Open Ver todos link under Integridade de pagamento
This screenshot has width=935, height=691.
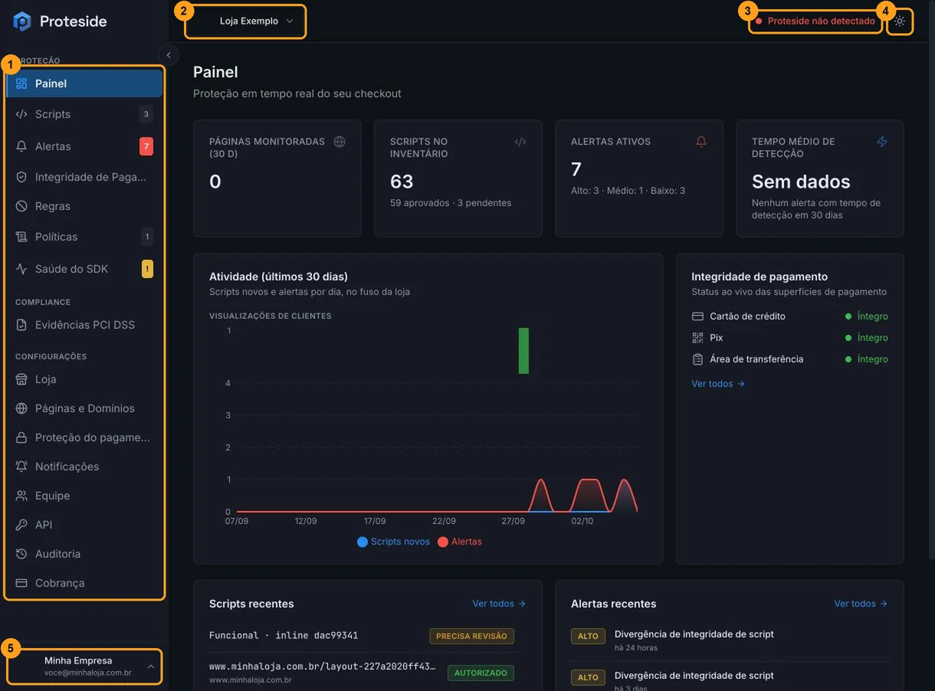tap(718, 384)
